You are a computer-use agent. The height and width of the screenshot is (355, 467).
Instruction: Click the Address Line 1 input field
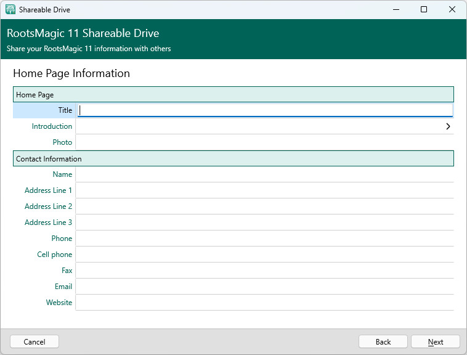coord(265,190)
